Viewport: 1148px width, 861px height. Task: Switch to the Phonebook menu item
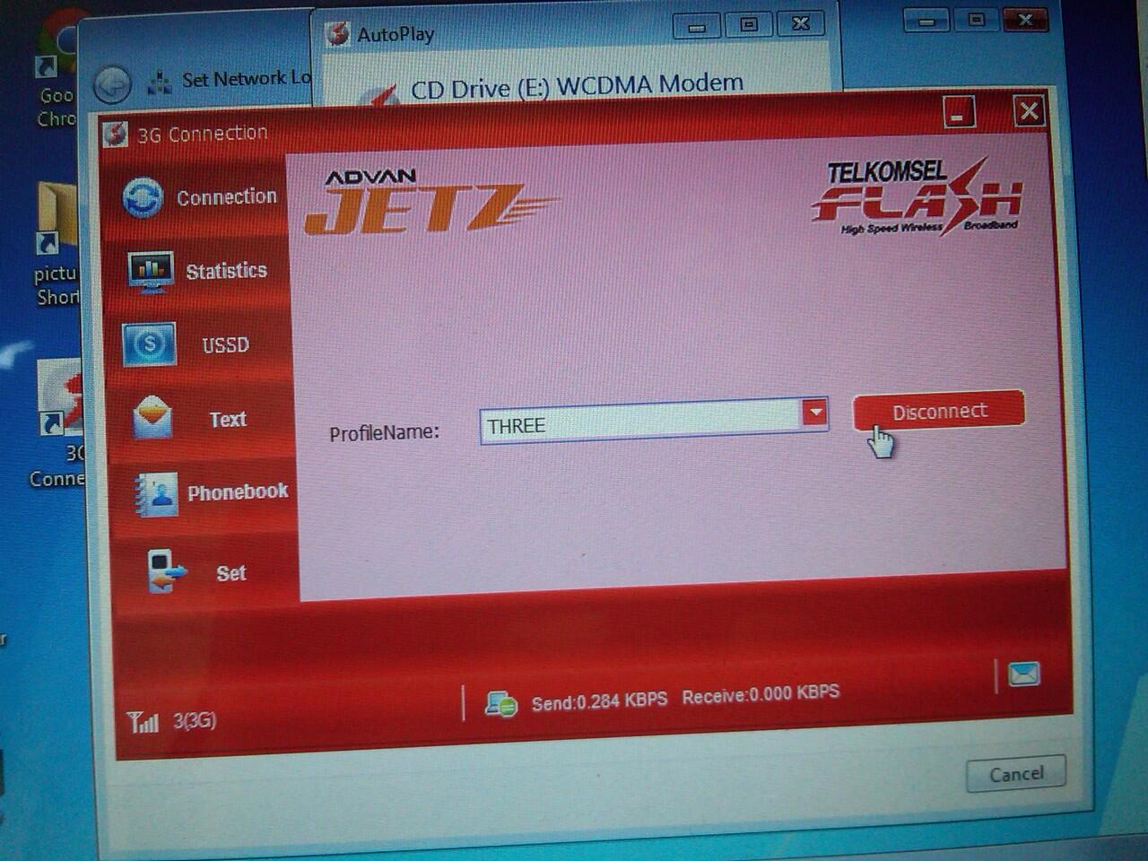point(238,492)
